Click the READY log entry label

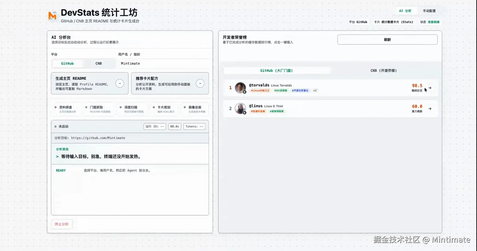click(61, 171)
